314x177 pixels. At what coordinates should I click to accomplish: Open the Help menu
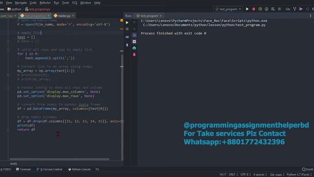pyautogui.click(x=97, y=3)
